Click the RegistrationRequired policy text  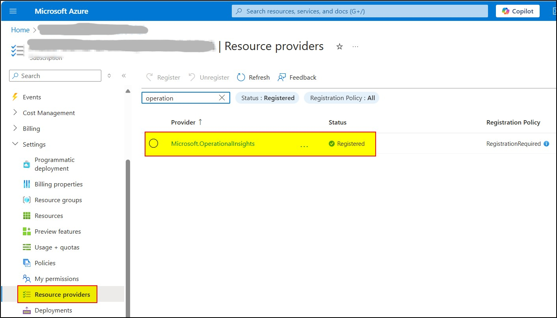pos(514,144)
